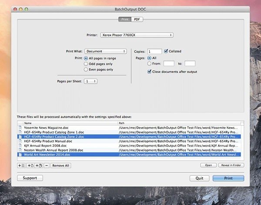Click the add single file icon button
Viewport: 261px width, 205px height.
coord(30,165)
